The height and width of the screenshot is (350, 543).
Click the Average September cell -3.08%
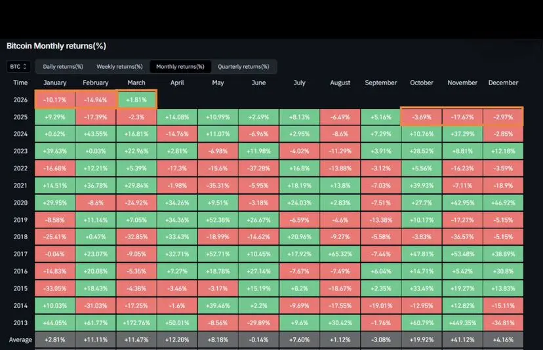pos(381,340)
